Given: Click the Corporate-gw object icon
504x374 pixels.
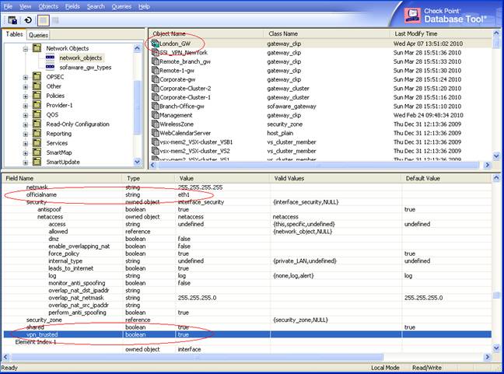Looking at the screenshot, I should tap(156, 79).
